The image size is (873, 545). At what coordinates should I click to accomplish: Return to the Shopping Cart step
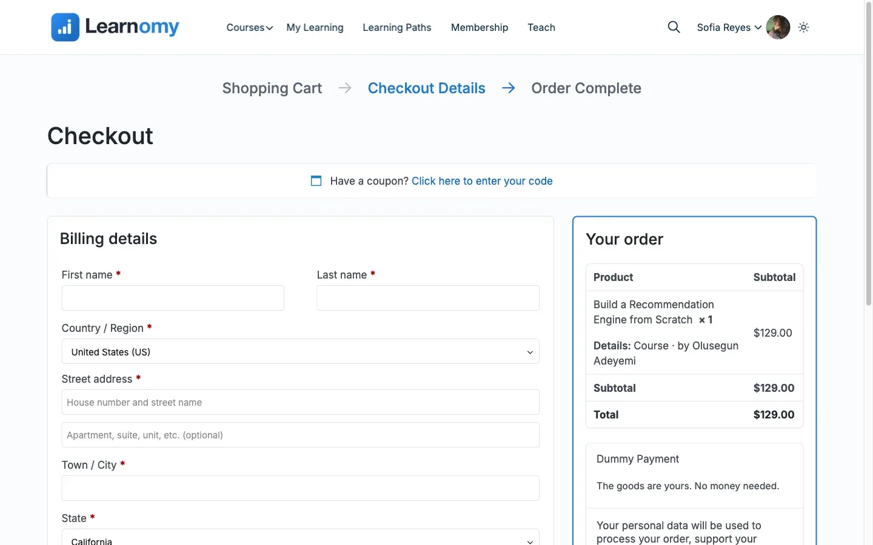272,88
